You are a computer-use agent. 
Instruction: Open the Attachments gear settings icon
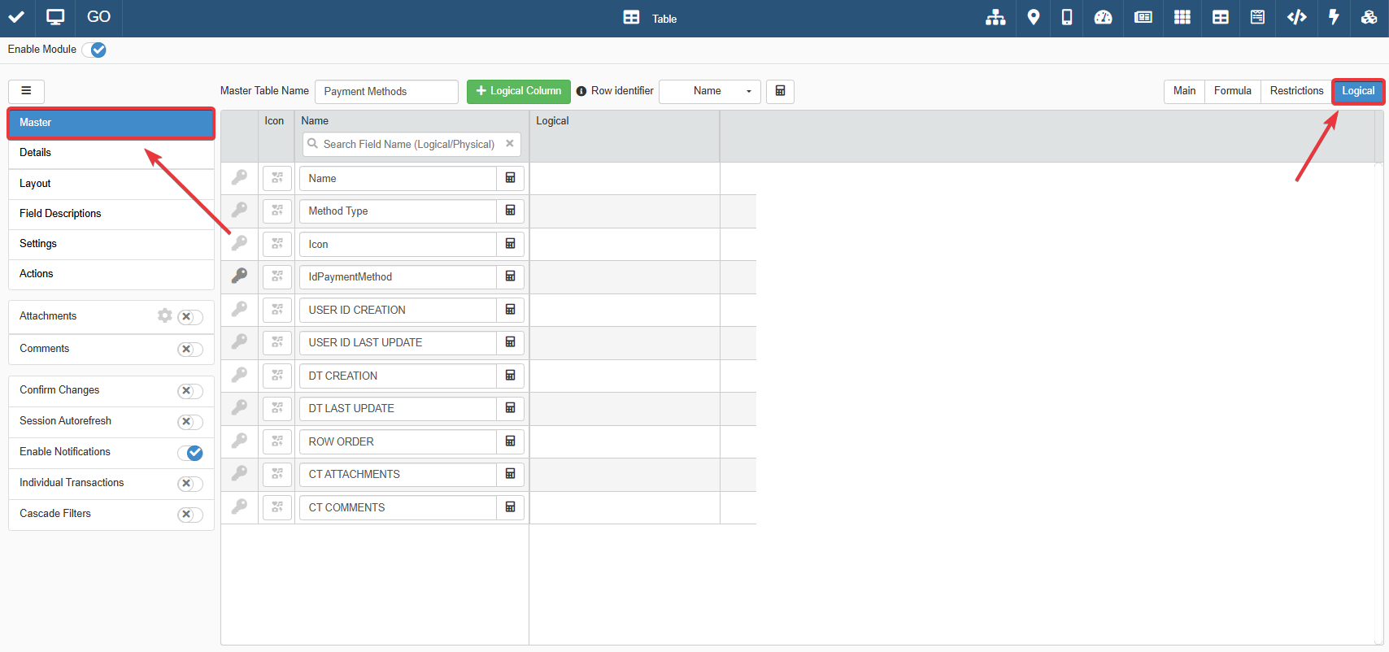tap(165, 315)
